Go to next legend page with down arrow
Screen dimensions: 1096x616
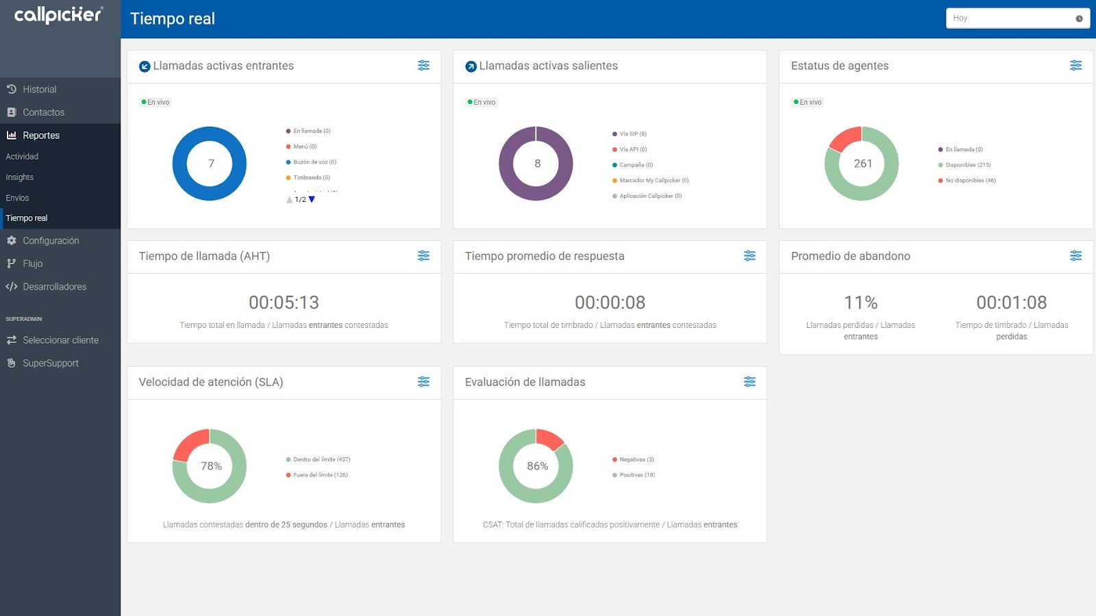(x=312, y=199)
